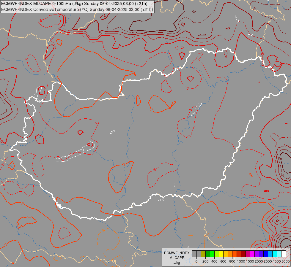Select the '800' legend scale value
This screenshot has height=267, width=291.
coord(232,261)
